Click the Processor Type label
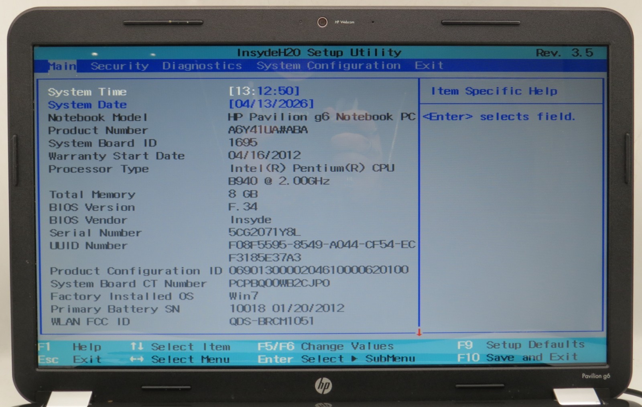 [x=98, y=169]
